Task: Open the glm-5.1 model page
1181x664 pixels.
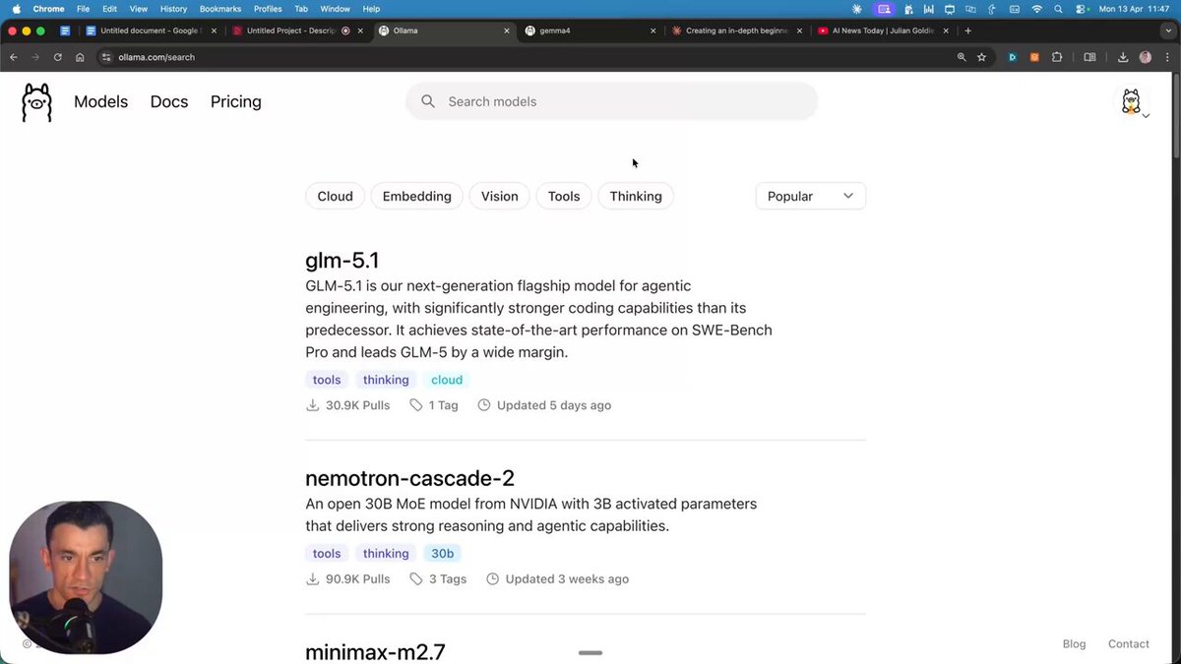Action: coord(342,260)
